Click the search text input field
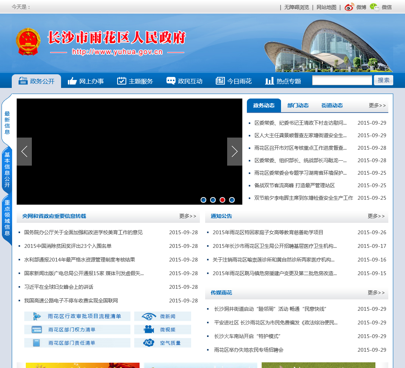This screenshot has width=405, height=368. coord(342,80)
